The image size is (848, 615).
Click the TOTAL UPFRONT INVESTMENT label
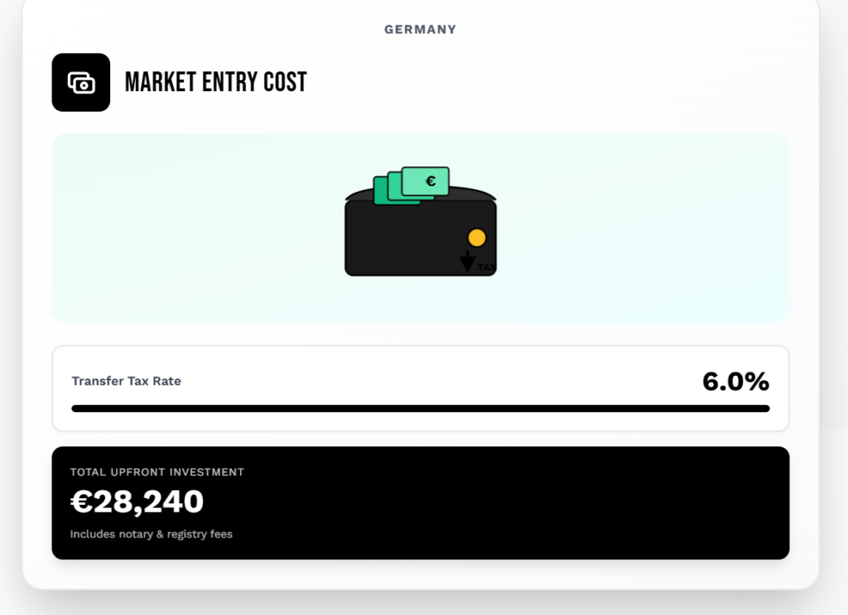point(157,473)
